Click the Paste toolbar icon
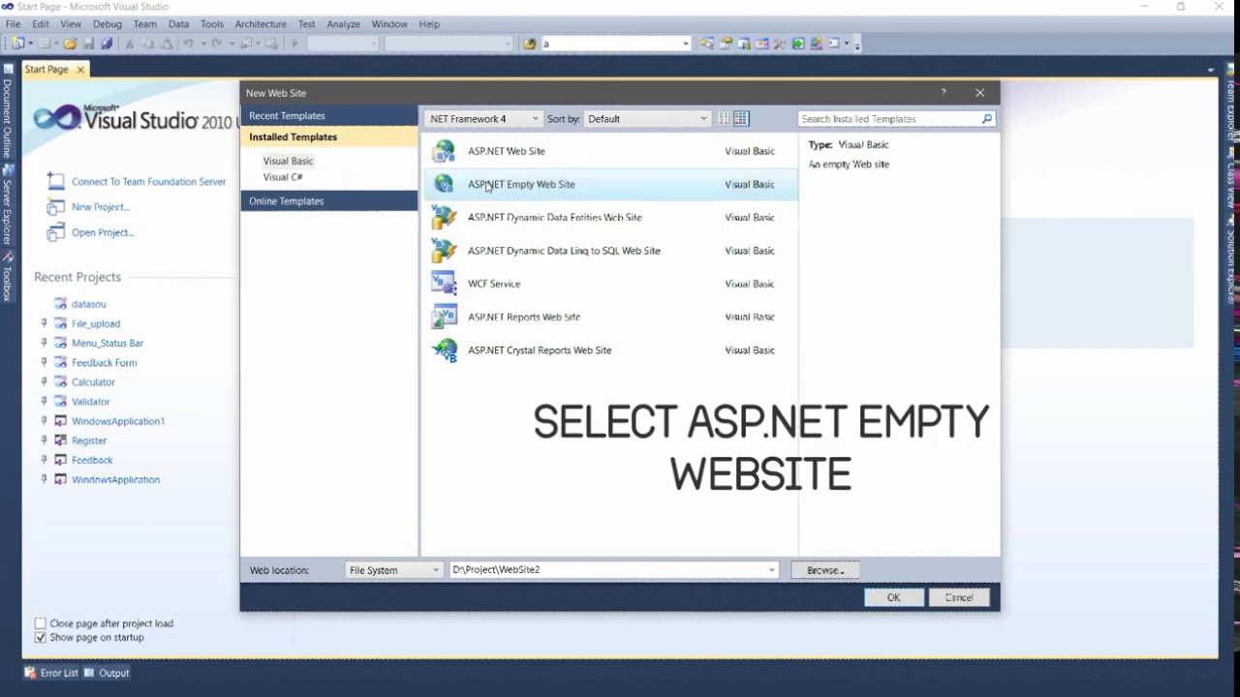Image resolution: width=1240 pixels, height=697 pixels. (x=166, y=44)
